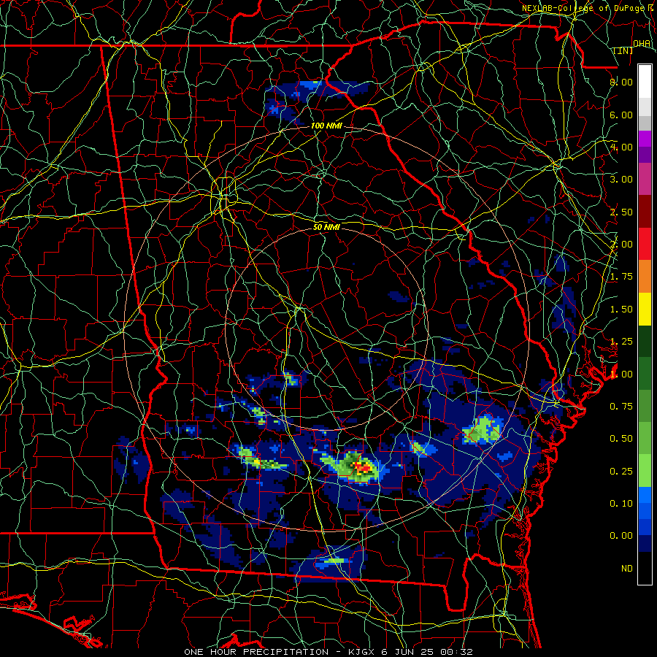Viewport: 657px width, 657px height.
Task: Click the 2.50 legend value
Action: 621,212
